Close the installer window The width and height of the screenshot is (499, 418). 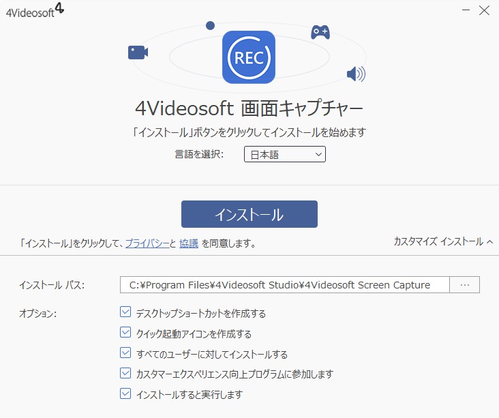click(484, 10)
